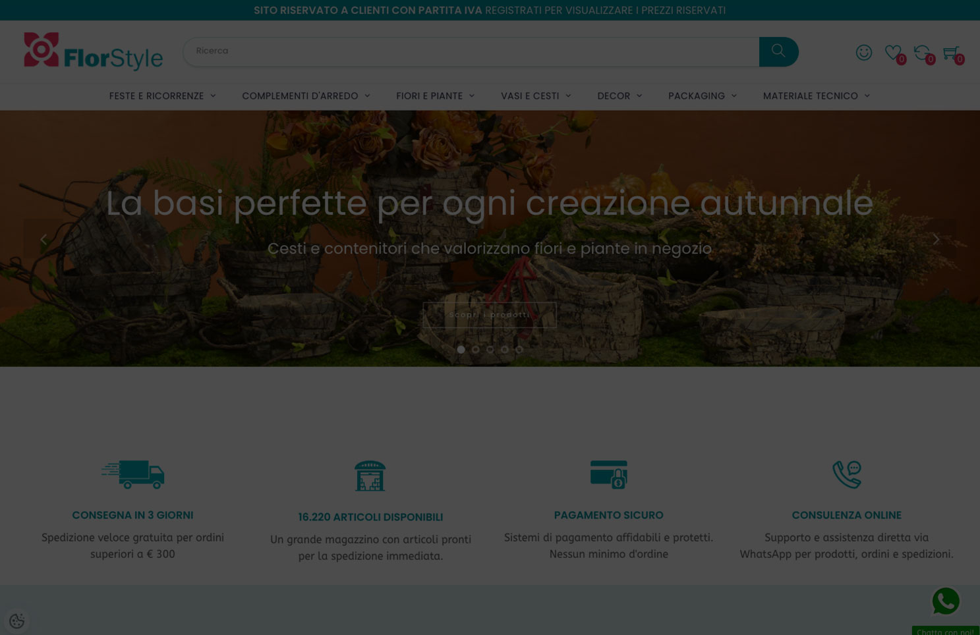The width and height of the screenshot is (980, 635).
Task: Open Vasi e Cesti menu
Action: (536, 96)
